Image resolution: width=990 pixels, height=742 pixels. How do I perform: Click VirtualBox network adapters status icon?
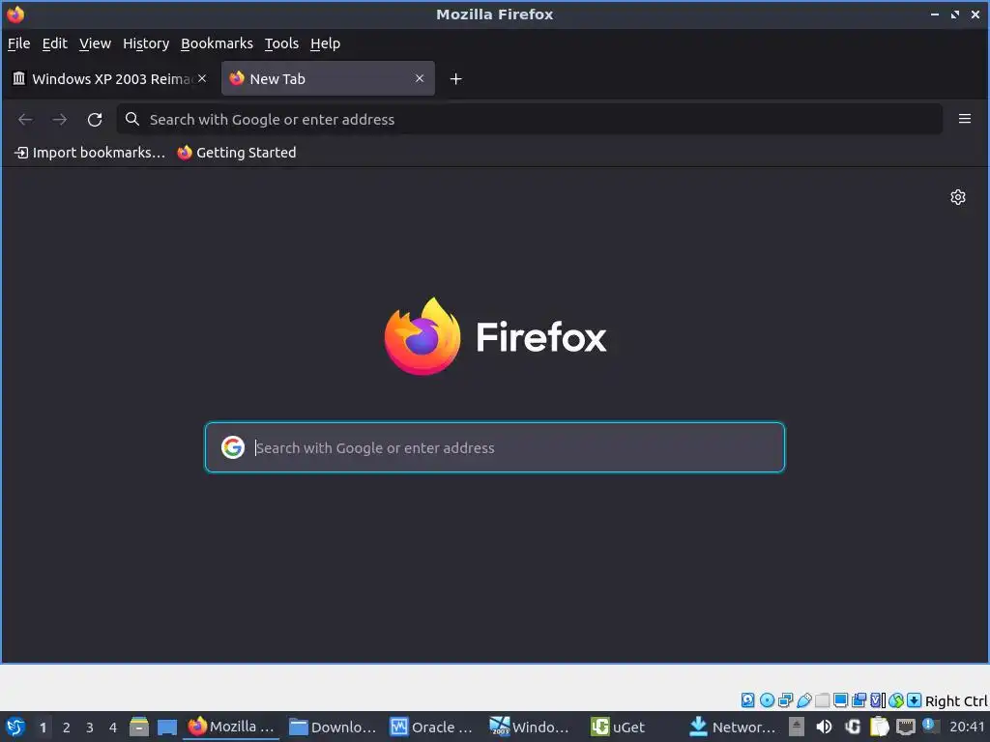tap(785, 699)
